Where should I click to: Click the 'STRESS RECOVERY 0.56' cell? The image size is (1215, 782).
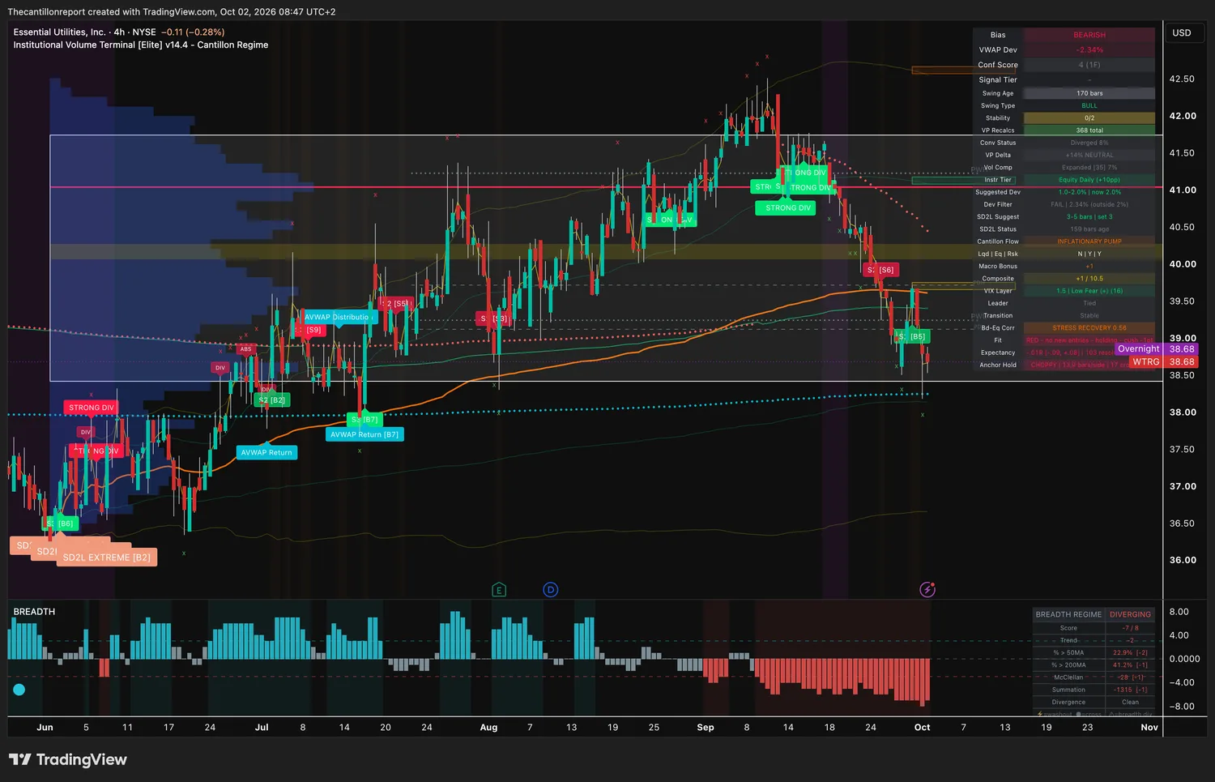click(x=1089, y=328)
